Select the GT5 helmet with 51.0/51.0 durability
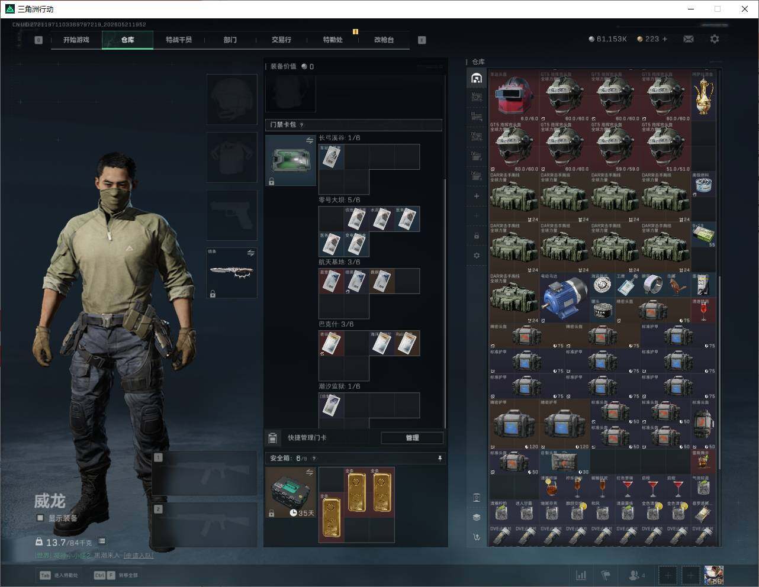Image resolution: width=759 pixels, height=587 pixels. pyautogui.click(x=666, y=147)
